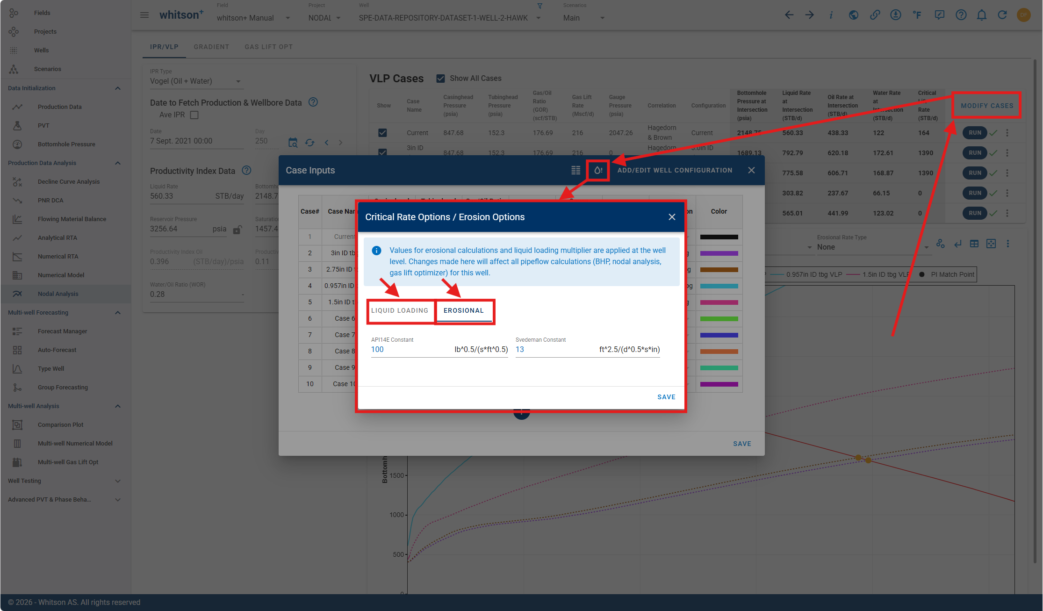Open help for Productivity Index Data

pyautogui.click(x=246, y=170)
